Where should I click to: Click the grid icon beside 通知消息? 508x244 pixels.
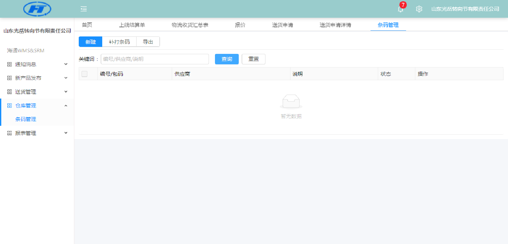(10, 64)
